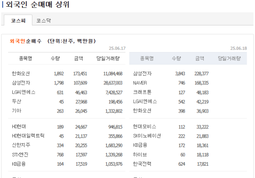255x178 pixels.
Task: Click the 종목명 header in the 25.06.18 table
Action: pos(147,58)
